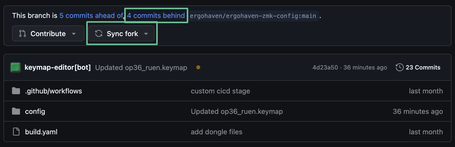
Task: Click the keymap-editor bot avatar
Action: [x=15, y=68]
